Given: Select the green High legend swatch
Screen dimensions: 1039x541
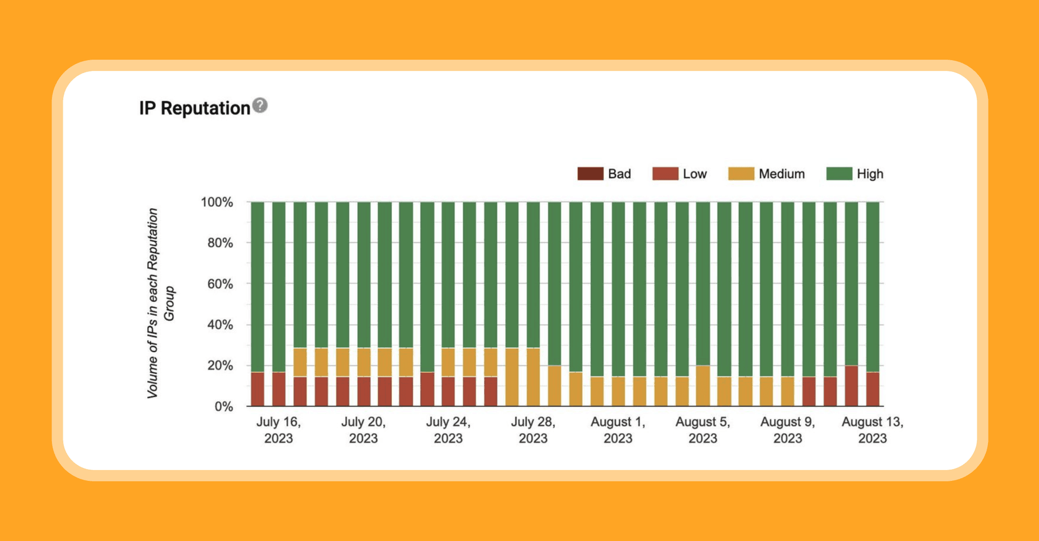Looking at the screenshot, I should click(x=839, y=174).
